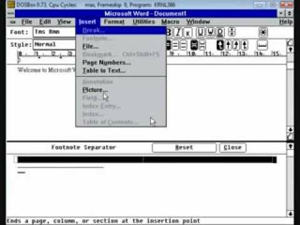This screenshot has height=225, width=300.
Task: Click the grayed Annotation menu item
Action: (x=121, y=82)
